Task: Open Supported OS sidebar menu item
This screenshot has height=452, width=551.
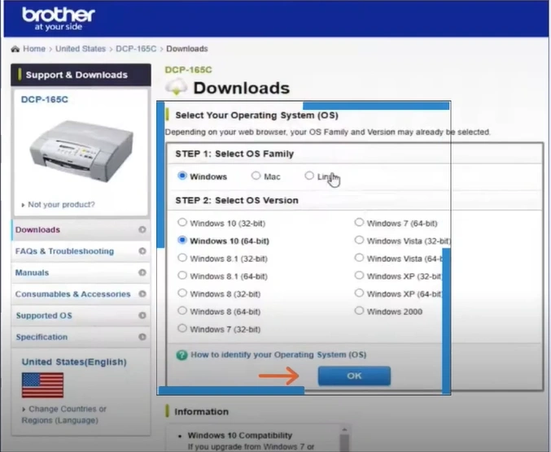Action: [x=49, y=315]
